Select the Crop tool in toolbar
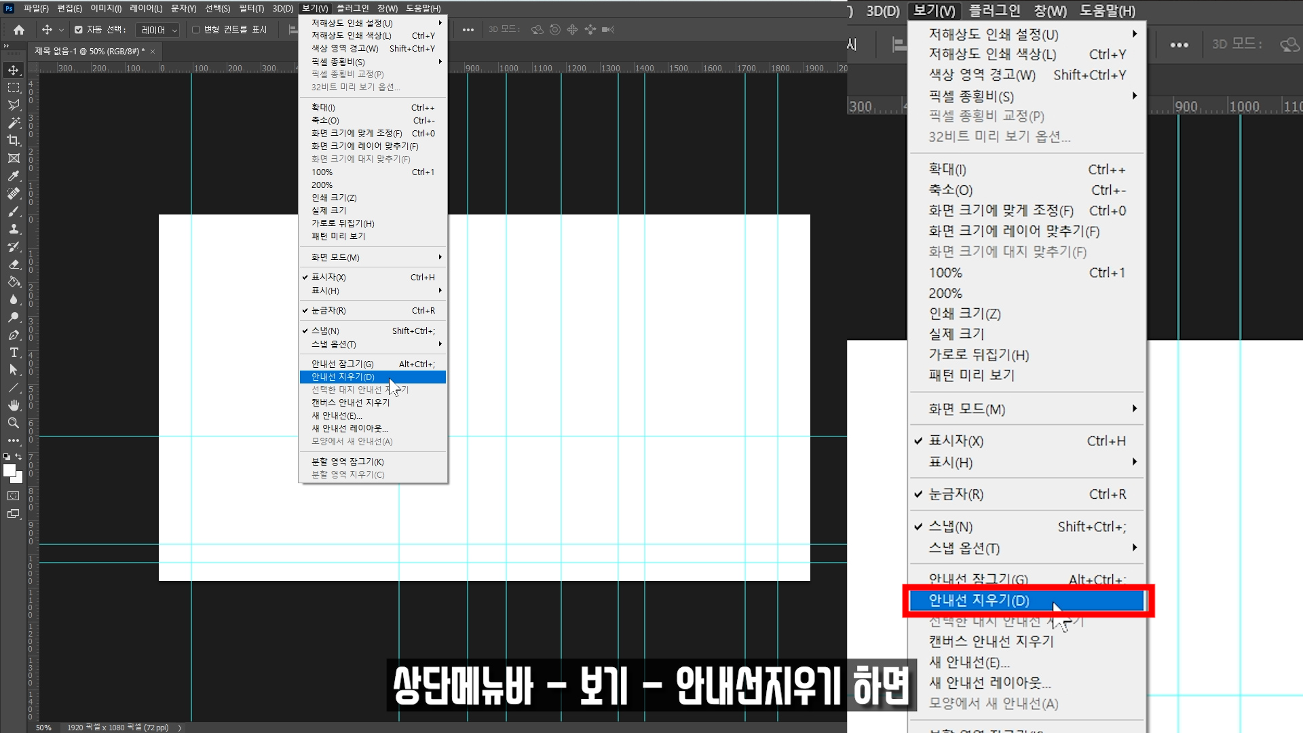This screenshot has width=1303, height=733. (x=14, y=140)
